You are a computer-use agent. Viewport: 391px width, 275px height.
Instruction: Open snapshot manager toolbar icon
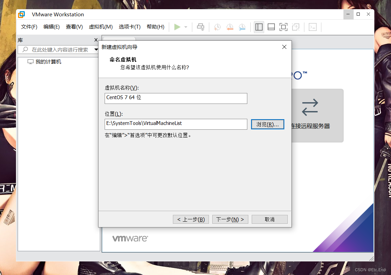point(242,27)
